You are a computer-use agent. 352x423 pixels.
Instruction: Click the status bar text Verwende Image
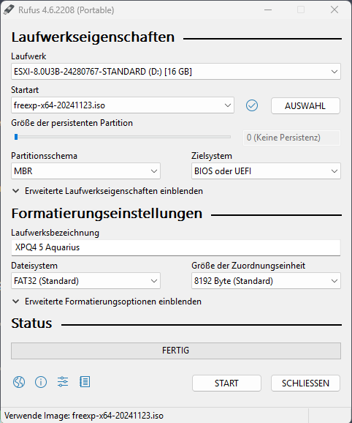[84, 416]
